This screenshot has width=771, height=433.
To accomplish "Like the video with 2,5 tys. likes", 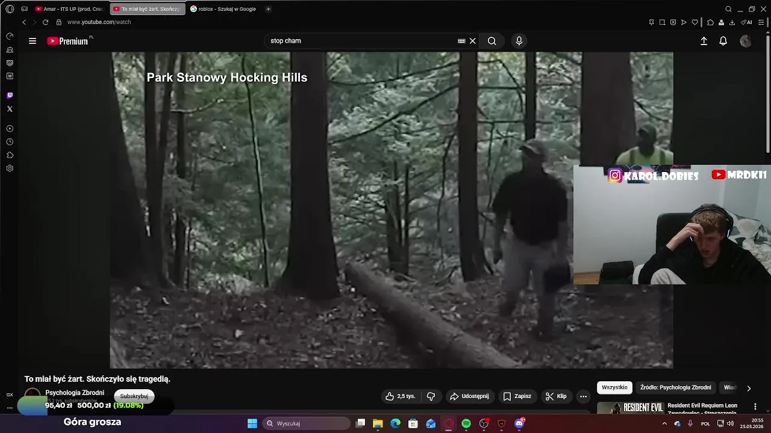I will [401, 396].
